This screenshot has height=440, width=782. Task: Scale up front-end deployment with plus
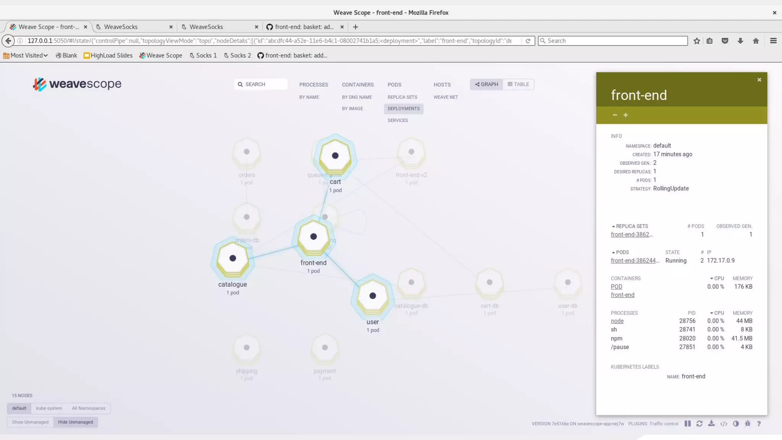click(x=625, y=115)
